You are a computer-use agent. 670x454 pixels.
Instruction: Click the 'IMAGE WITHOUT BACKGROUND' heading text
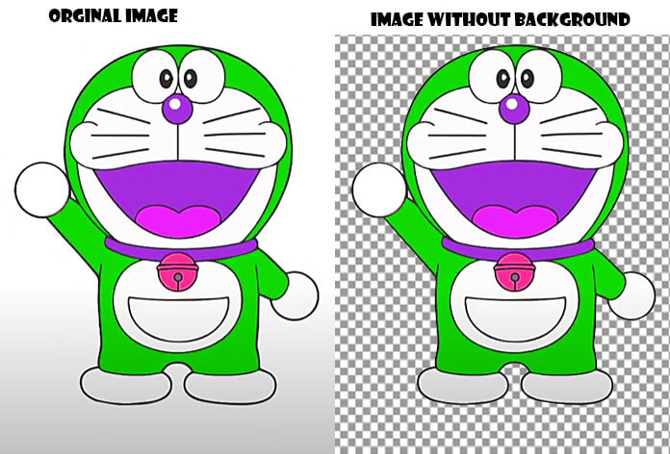(x=501, y=20)
